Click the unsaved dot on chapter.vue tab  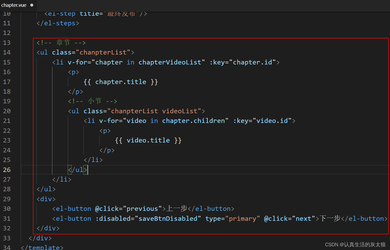(32, 5)
